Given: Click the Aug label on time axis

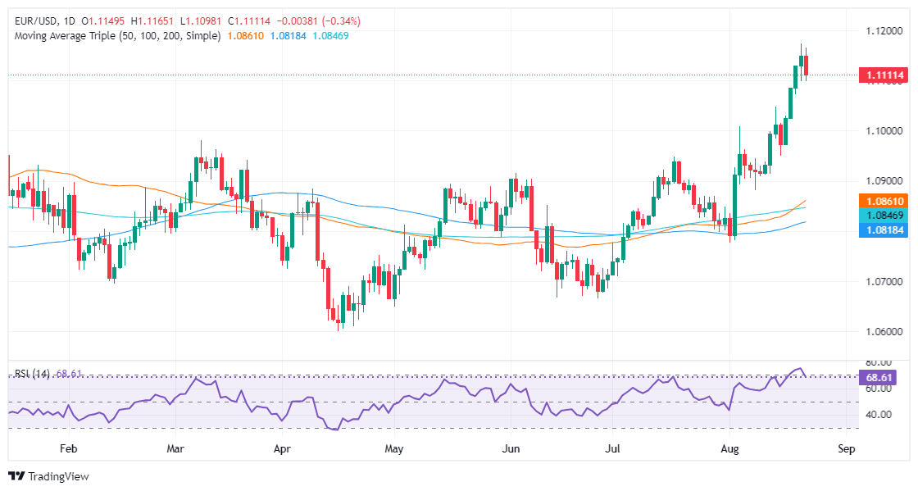Looking at the screenshot, I should tap(729, 449).
